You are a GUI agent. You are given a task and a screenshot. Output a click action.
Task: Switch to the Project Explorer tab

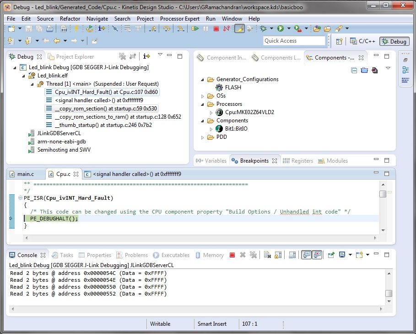(71, 56)
